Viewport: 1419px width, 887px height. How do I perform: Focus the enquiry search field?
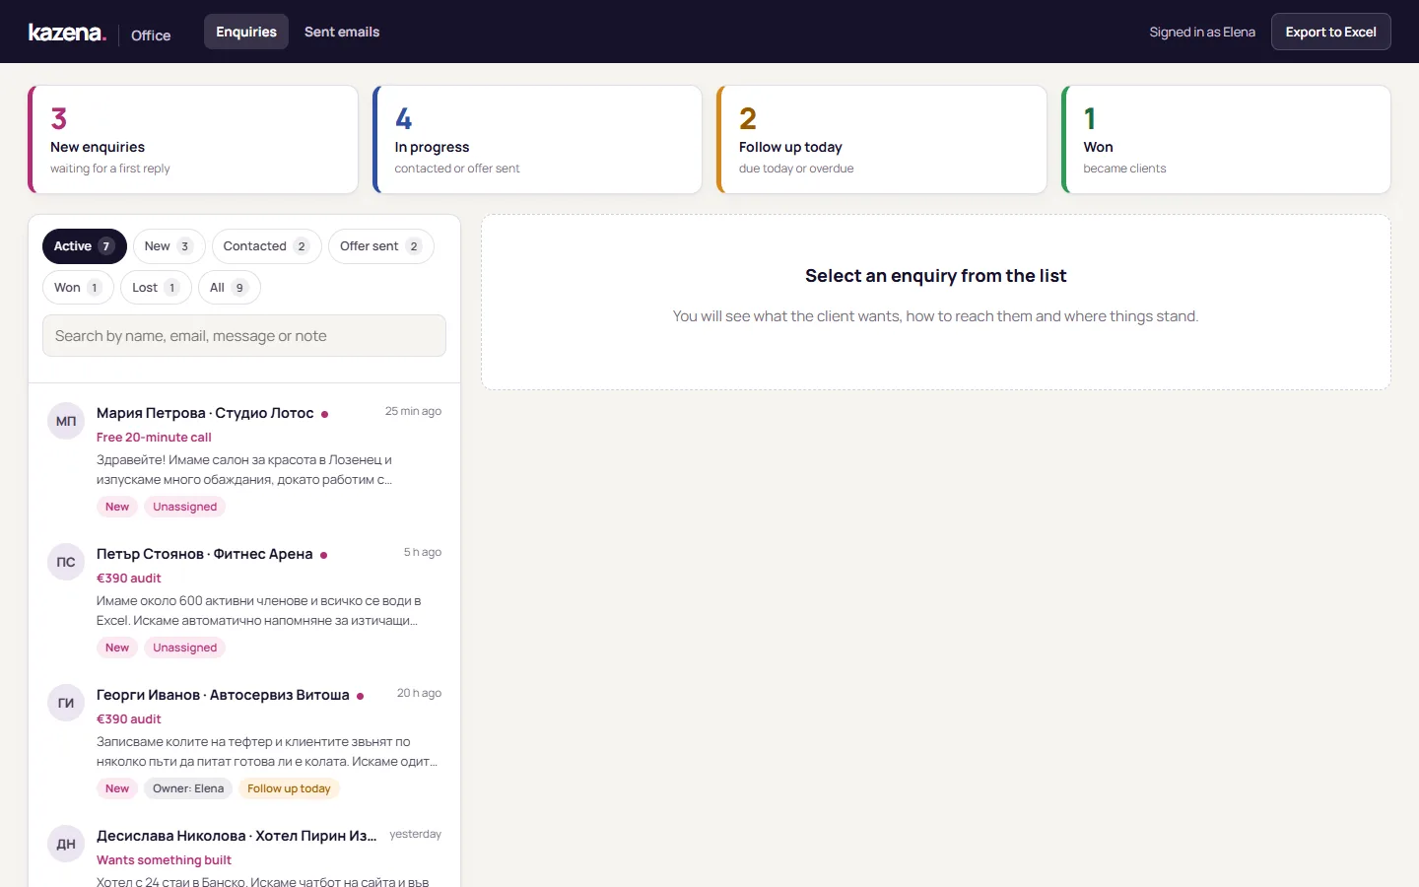[244, 336]
